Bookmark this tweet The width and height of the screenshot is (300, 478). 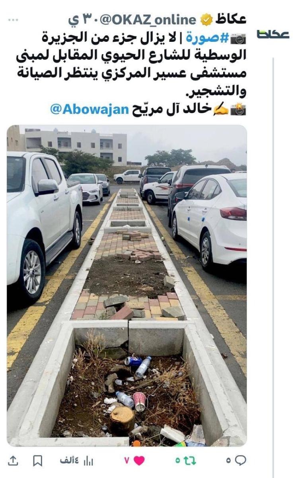pyautogui.click(x=37, y=460)
